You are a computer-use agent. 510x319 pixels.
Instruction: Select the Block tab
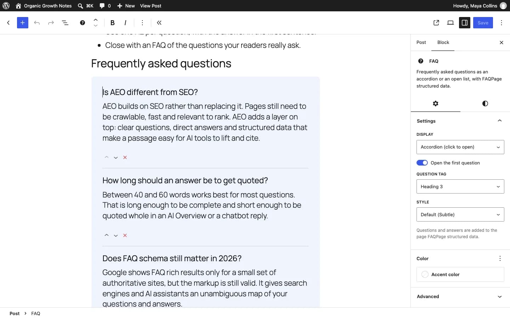(x=443, y=42)
